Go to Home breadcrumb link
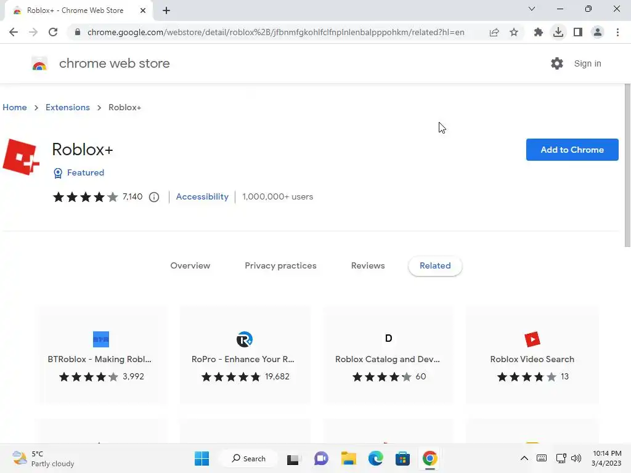The width and height of the screenshot is (631, 473). [15, 107]
